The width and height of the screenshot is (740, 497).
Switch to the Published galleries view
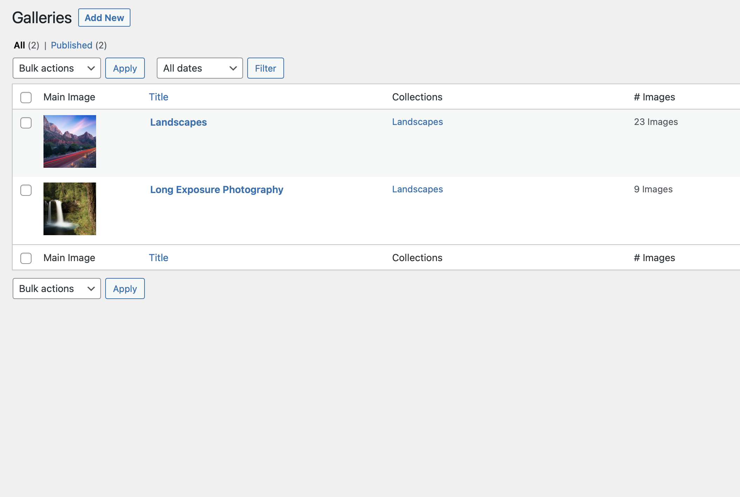click(72, 45)
